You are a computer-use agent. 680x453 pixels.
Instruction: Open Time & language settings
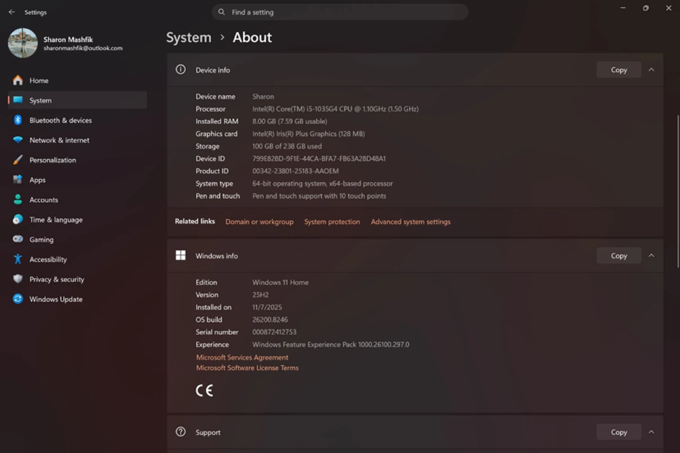click(x=77, y=219)
